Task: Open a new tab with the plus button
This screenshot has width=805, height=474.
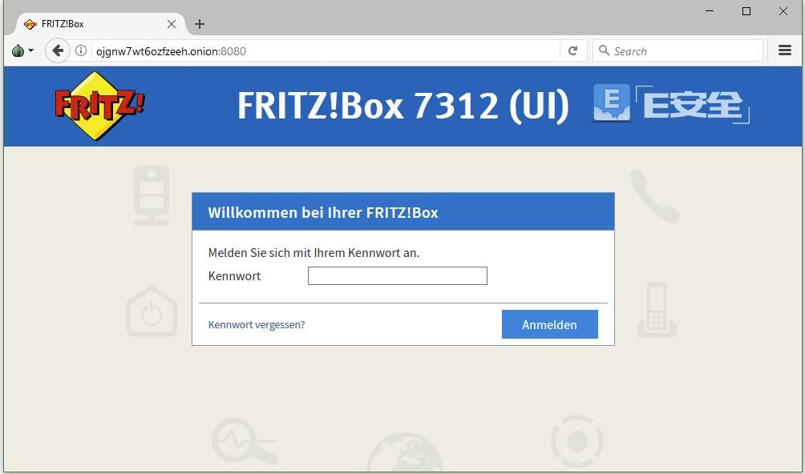Action: pyautogui.click(x=200, y=24)
